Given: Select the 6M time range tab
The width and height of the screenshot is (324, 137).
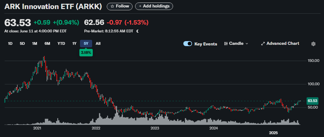Looking at the screenshot, I should pos(47,44).
